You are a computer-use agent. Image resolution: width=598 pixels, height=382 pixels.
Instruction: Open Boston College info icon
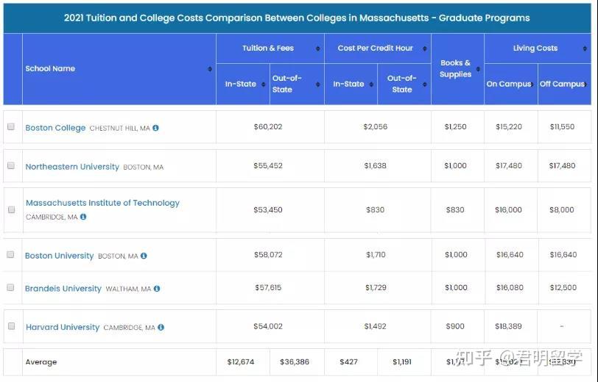155,128
